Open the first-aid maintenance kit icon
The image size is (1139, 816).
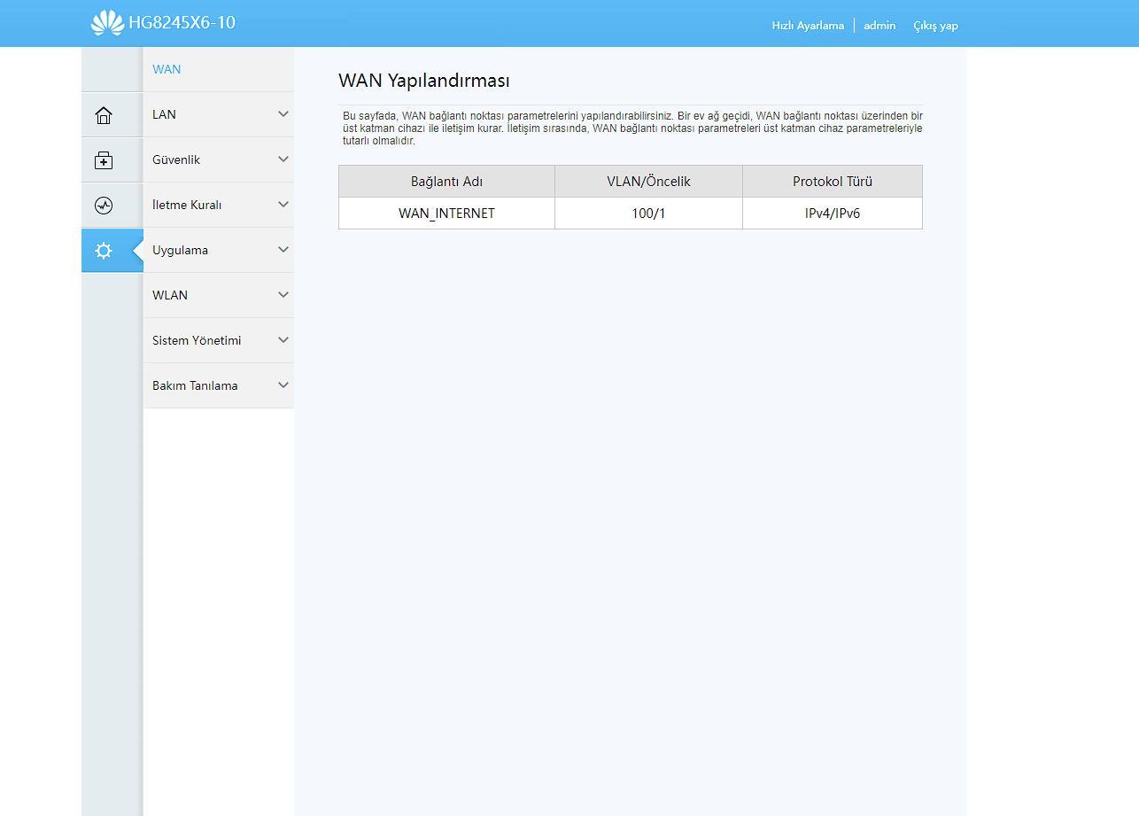[104, 160]
